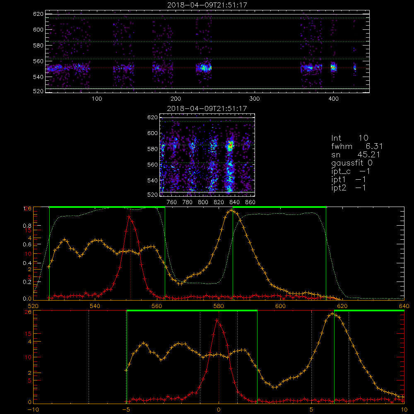The width and height of the screenshot is (414, 414).
Task: Click the 'ipt_c -1' parameter text
Action: click(351, 171)
